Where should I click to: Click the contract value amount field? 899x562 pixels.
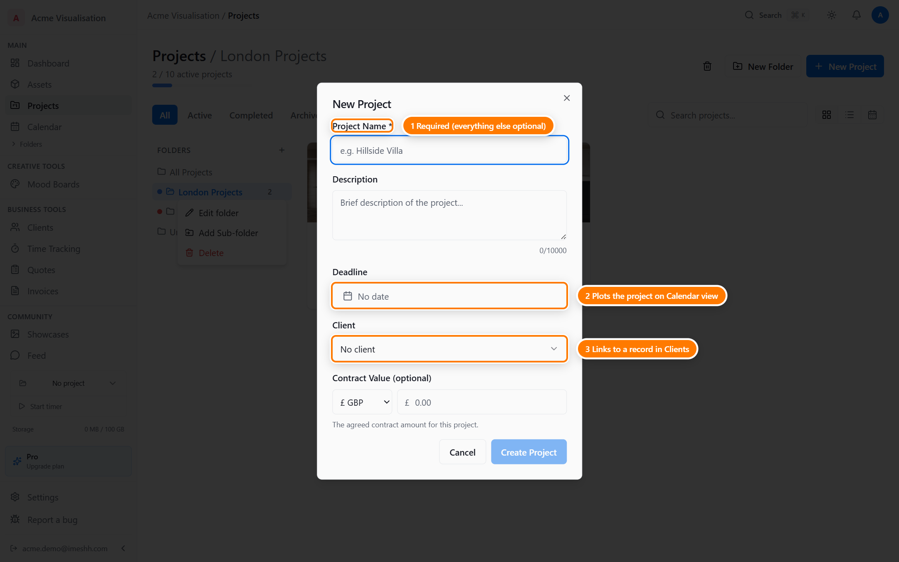482,402
